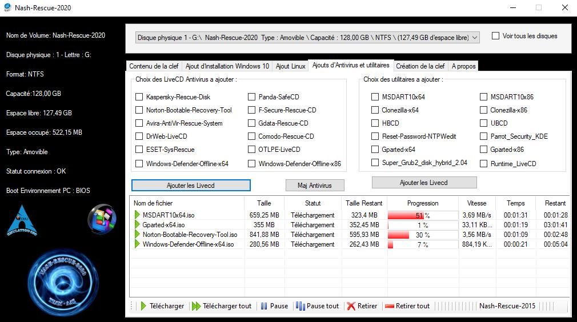Screen dimensions: 577x322
Task: Tick the HBCD checkbox
Action: 375,123
